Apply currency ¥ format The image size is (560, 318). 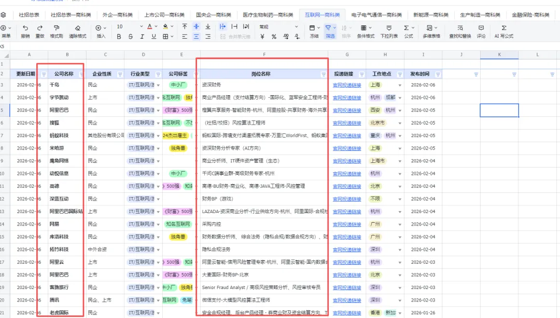pyautogui.click(x=262, y=36)
